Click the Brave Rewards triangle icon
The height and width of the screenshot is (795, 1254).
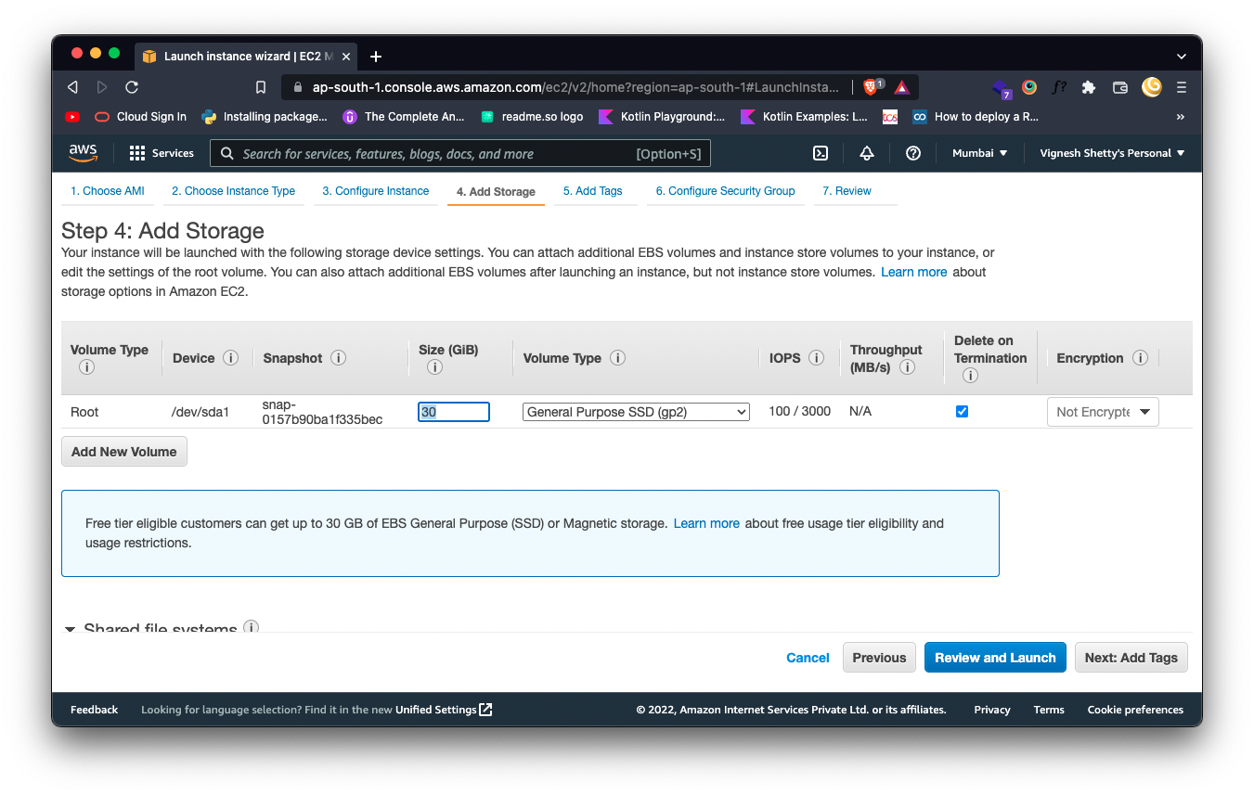click(901, 87)
